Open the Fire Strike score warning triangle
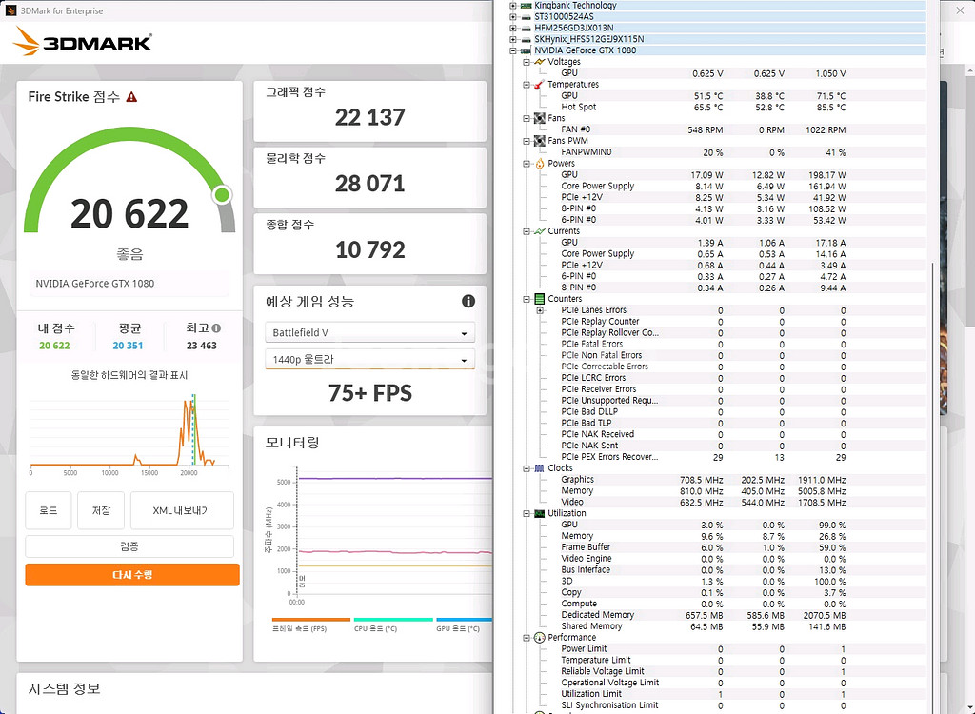The image size is (975, 714). point(131,97)
